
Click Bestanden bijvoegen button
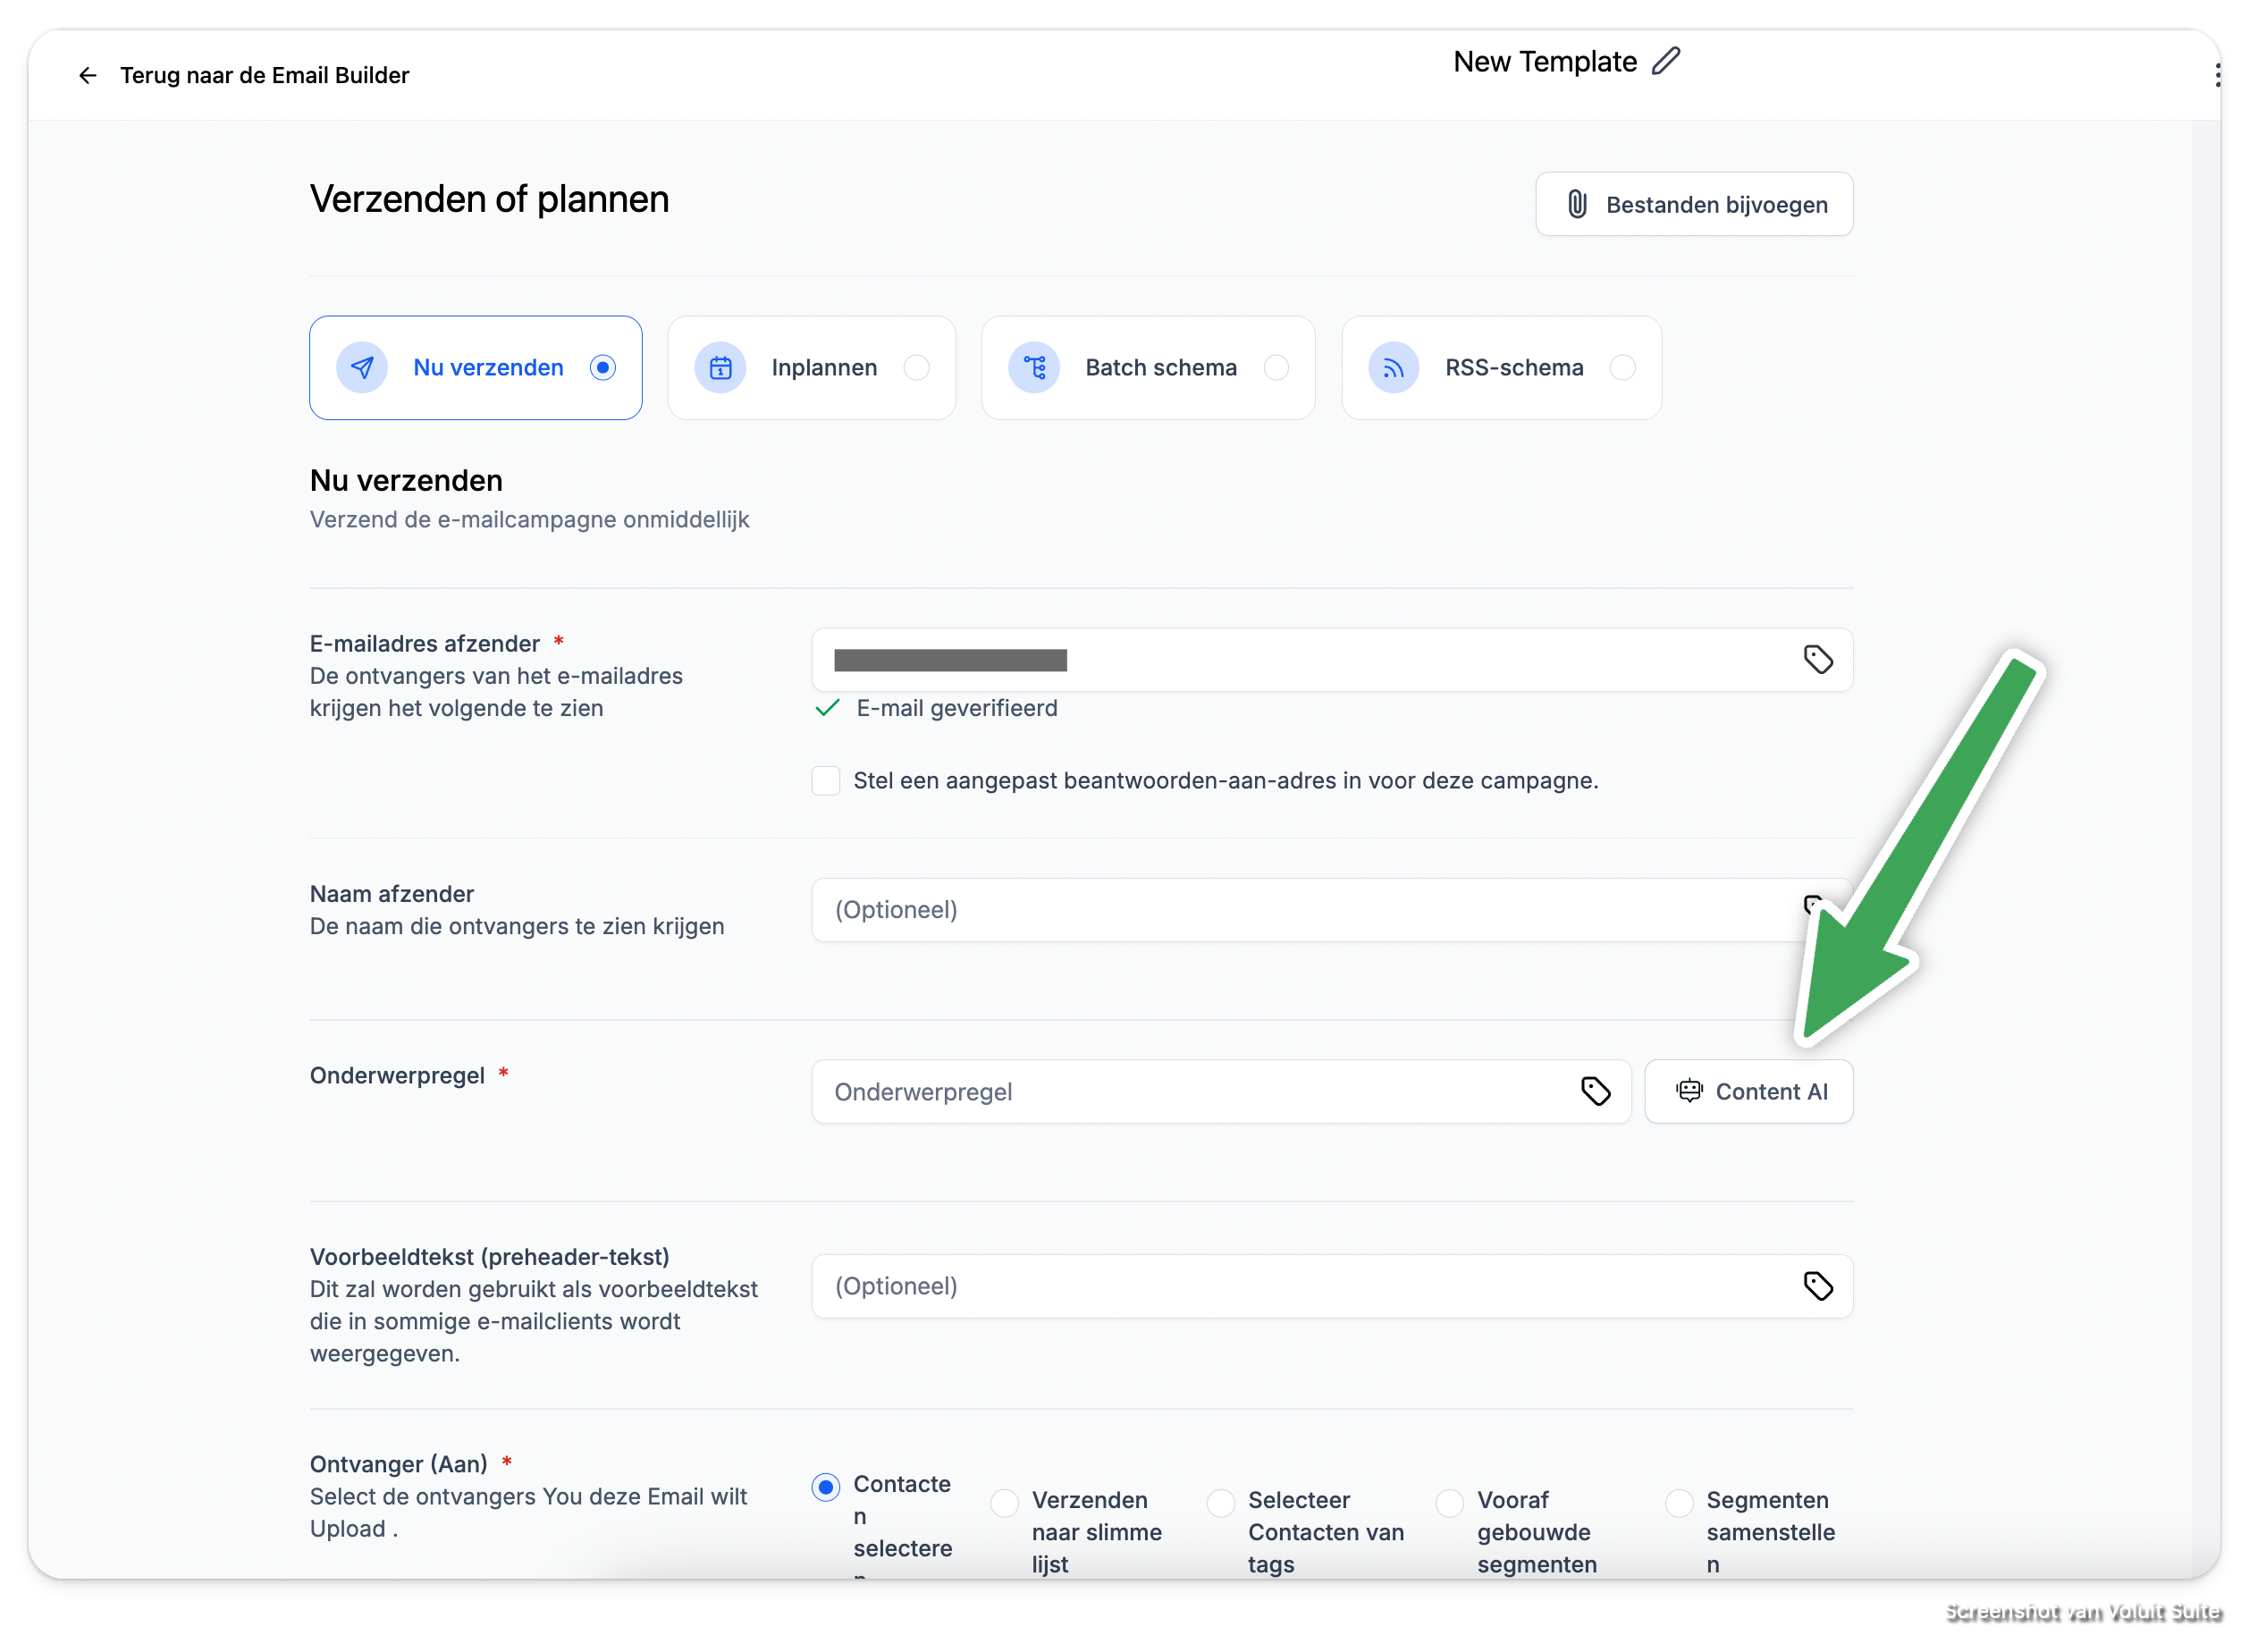(x=1693, y=205)
